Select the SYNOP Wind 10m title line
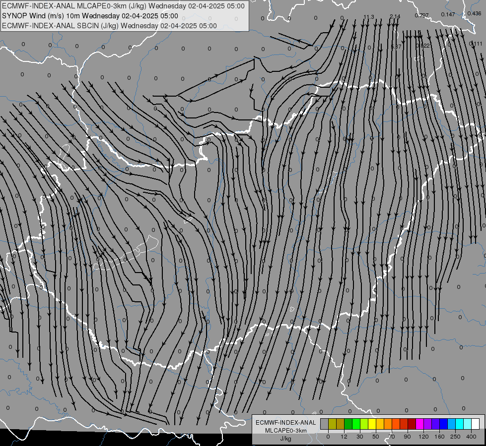Screen dimensions: 486x446 (90, 16)
